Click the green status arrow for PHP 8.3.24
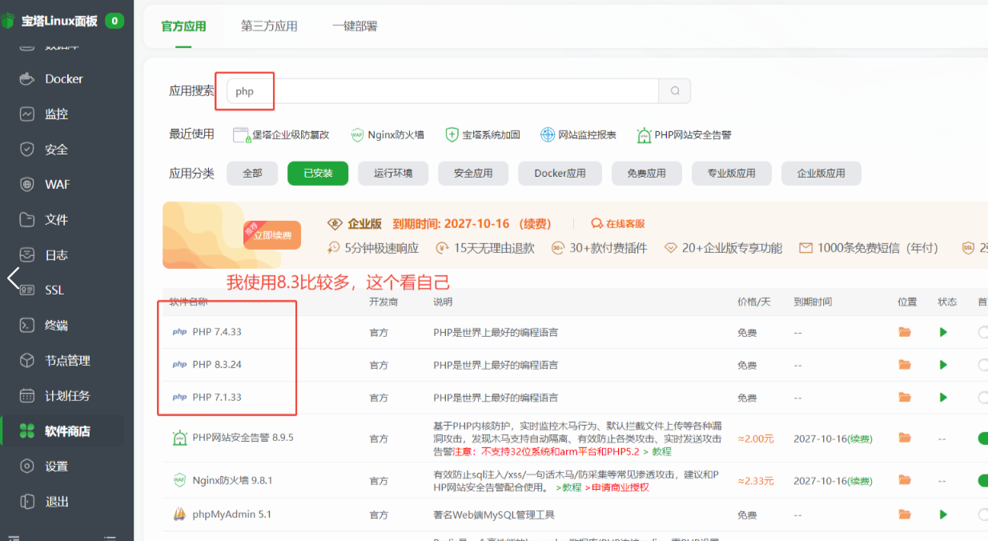The height and width of the screenshot is (541, 988). point(943,364)
